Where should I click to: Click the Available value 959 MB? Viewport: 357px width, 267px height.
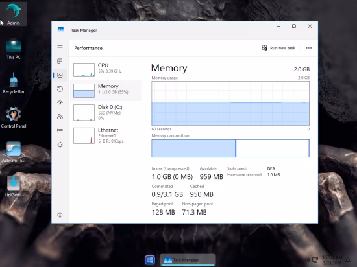click(x=212, y=176)
